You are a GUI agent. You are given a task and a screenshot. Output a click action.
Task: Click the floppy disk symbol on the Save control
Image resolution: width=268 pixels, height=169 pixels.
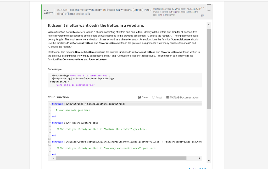tap(139, 97)
